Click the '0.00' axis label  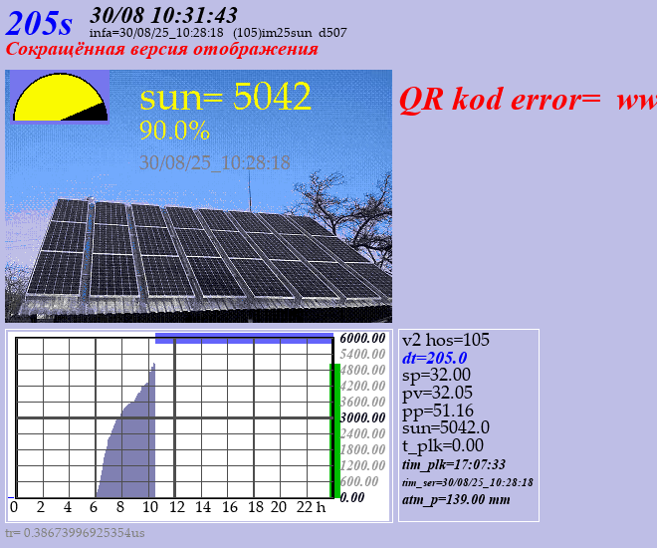[352, 497]
